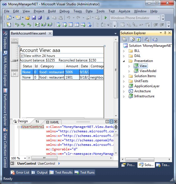
Task: Open the Debug menu
Action: coord(64,11)
